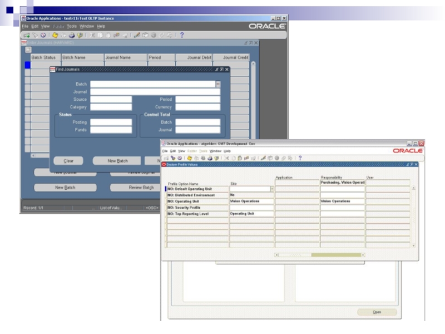Click Help question mark in OMF Development toolbar
445x334 pixels.
coord(300,158)
